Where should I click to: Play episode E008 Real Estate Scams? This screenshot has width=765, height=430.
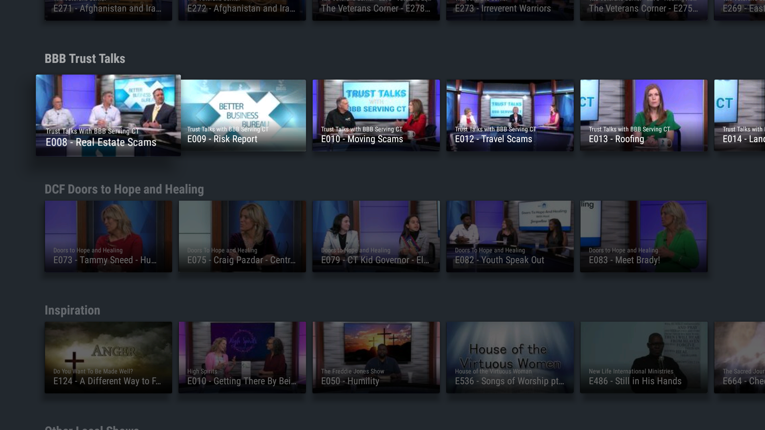point(108,115)
